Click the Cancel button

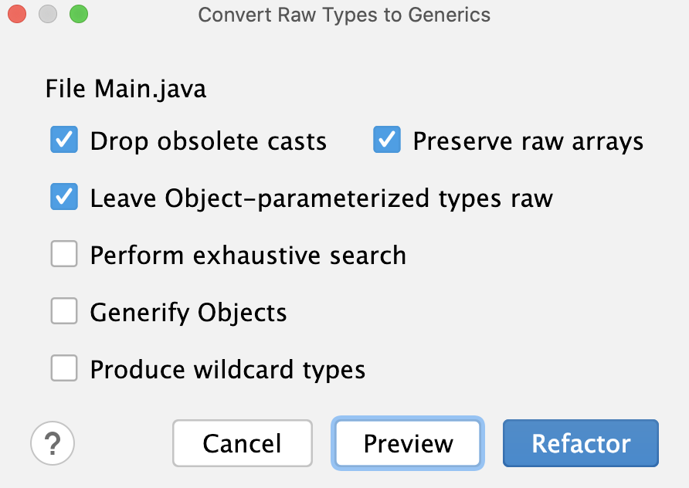click(243, 443)
